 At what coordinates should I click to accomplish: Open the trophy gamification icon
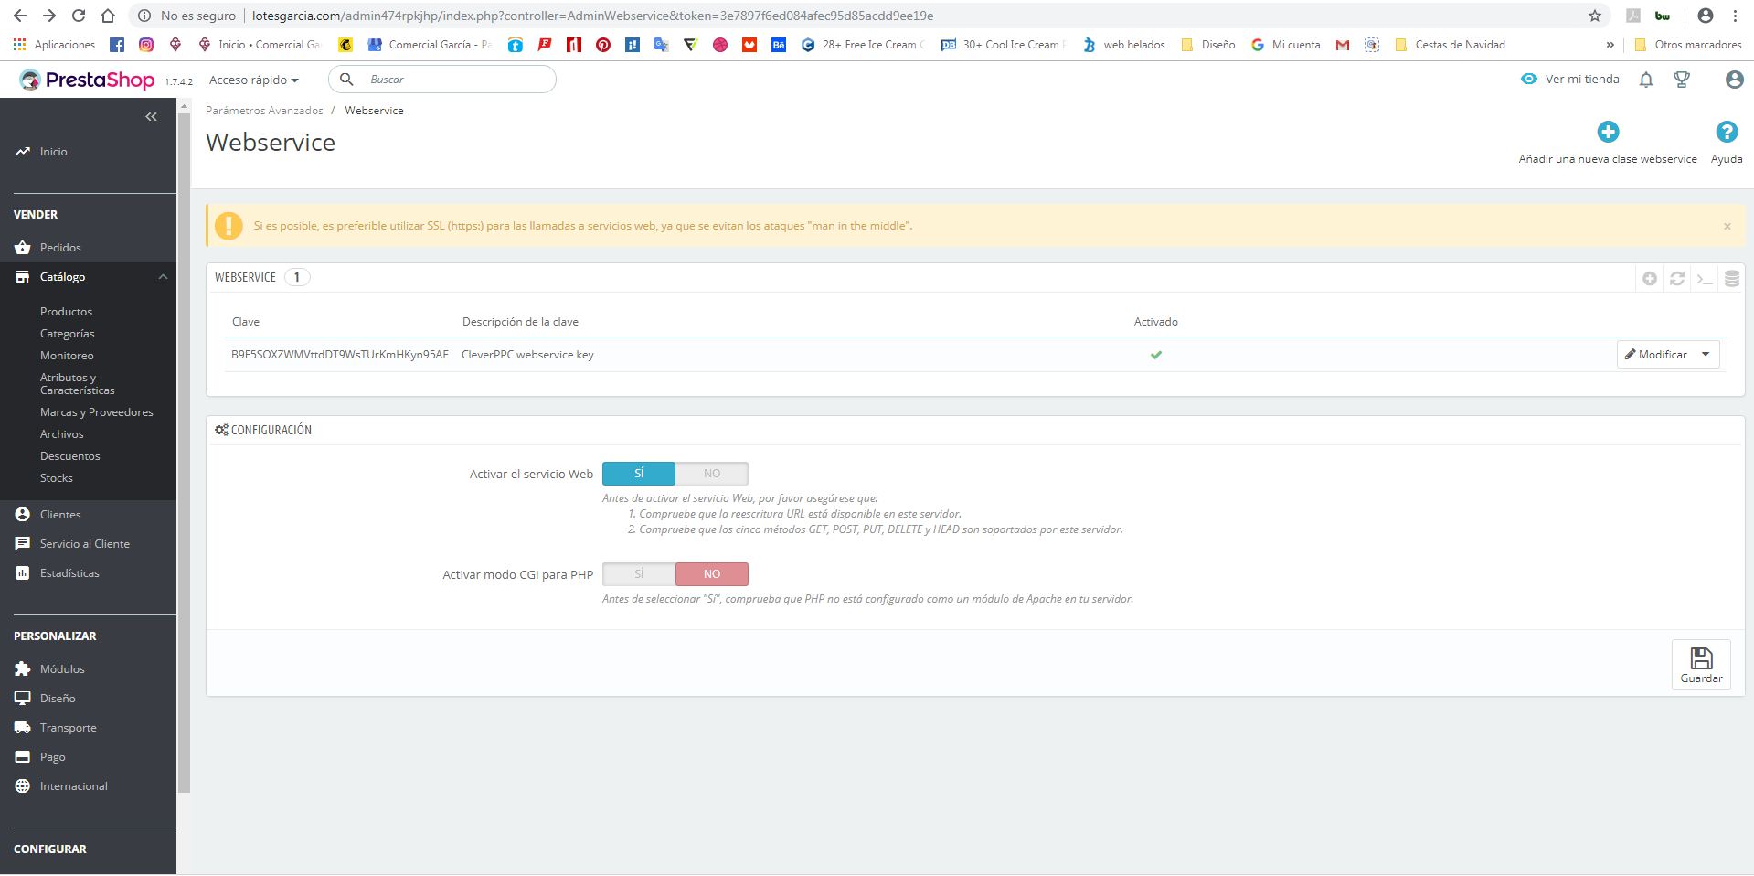(1681, 80)
